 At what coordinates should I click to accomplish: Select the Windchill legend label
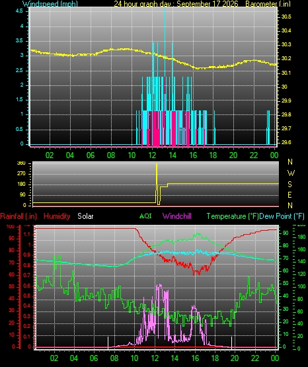tap(177, 216)
